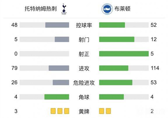Screen dimensions: 168x118
Task: Click Brighton's shots value 12
Action: click(154, 39)
